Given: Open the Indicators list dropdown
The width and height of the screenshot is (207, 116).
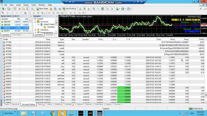Looking at the screenshot, I should tap(118, 9).
